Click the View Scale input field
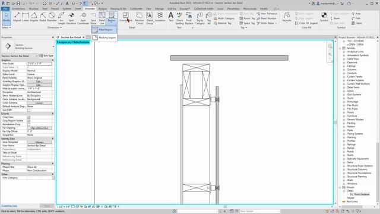This screenshot has height=214, width=380. 39,64
